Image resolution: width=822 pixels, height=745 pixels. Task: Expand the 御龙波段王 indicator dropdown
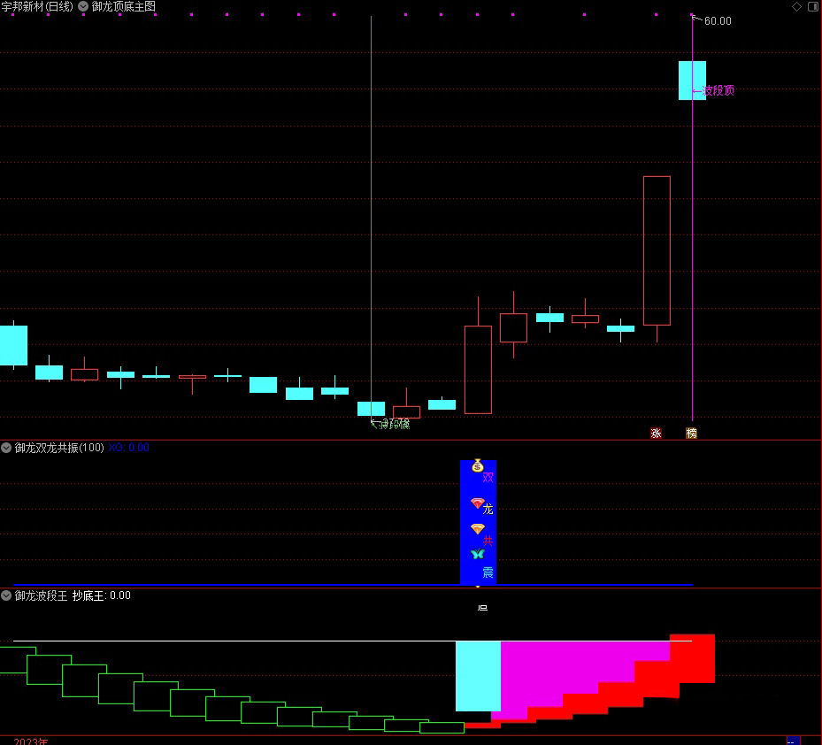[x=6, y=595]
